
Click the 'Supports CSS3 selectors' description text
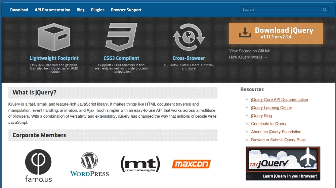tap(121, 68)
